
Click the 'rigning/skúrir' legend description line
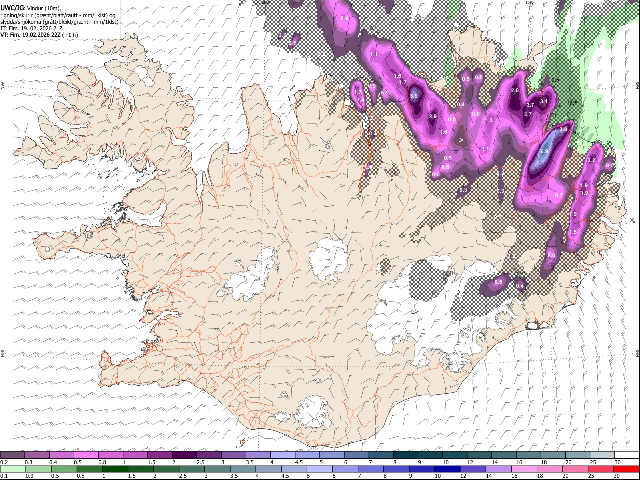[x=58, y=15]
